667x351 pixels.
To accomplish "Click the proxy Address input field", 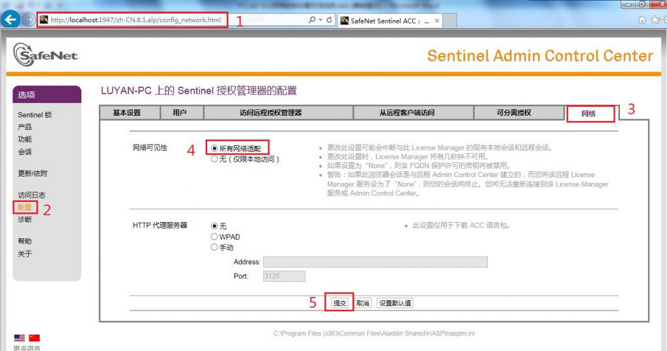I will [375, 262].
